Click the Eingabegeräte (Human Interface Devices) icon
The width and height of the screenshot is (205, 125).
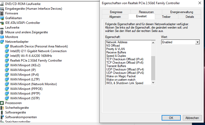[x=2, y=9]
